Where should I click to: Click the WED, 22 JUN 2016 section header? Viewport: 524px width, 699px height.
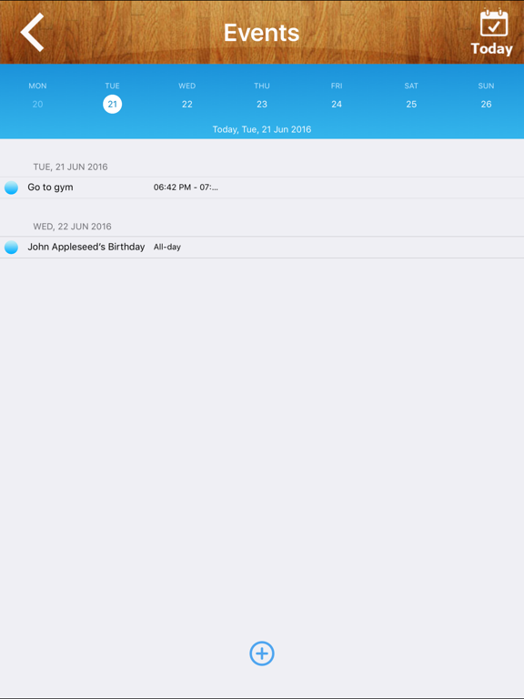tap(72, 227)
